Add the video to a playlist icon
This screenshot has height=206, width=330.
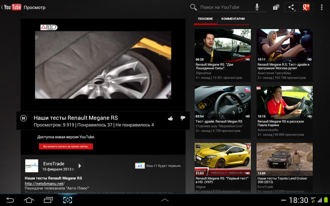[276, 7]
